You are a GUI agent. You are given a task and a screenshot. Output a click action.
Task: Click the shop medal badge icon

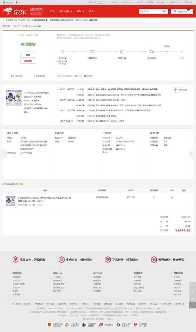pyautogui.click(x=21, y=184)
